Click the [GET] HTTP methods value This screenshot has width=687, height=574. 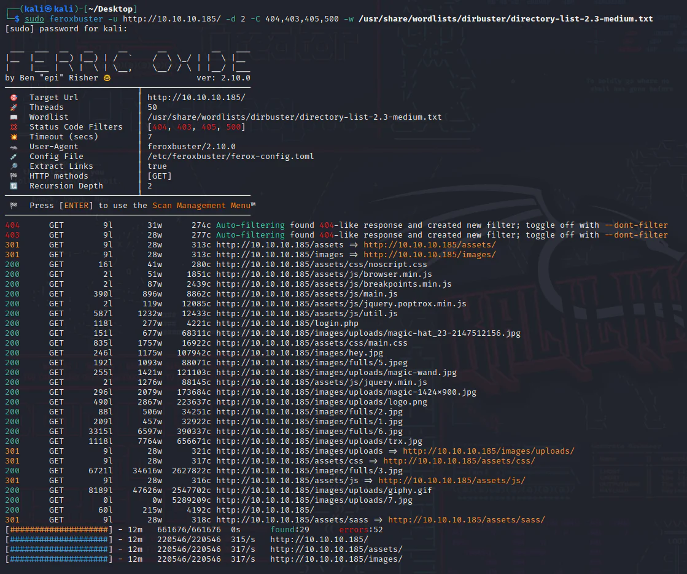click(x=160, y=176)
